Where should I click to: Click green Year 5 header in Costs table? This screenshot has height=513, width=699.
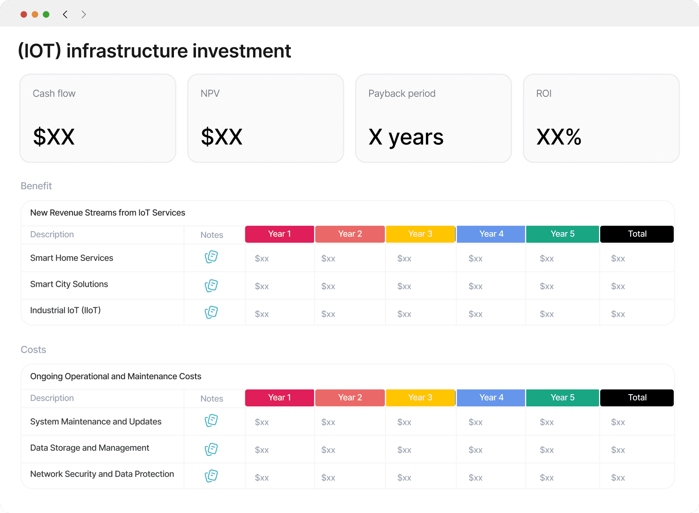point(562,398)
